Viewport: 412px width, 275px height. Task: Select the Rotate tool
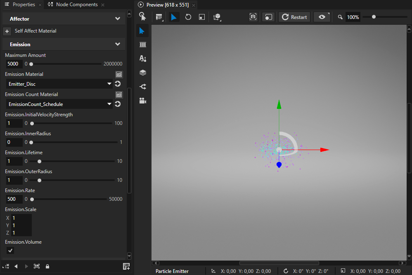[x=188, y=17]
